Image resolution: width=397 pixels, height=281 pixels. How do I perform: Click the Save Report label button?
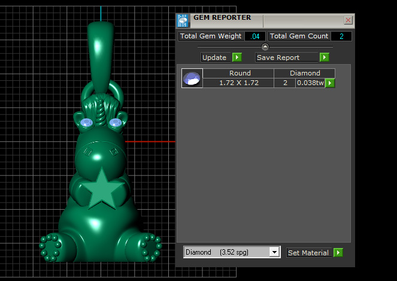(286, 58)
